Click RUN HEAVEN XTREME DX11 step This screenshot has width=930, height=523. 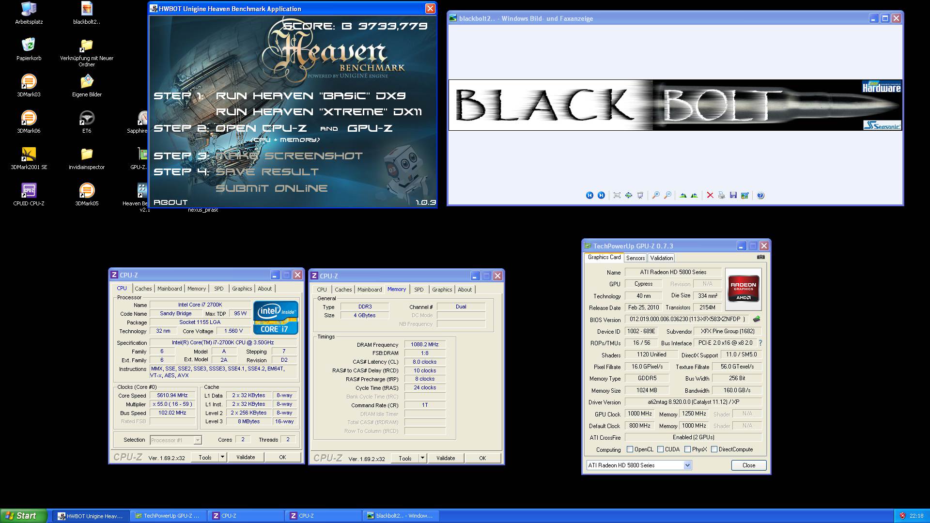click(319, 112)
